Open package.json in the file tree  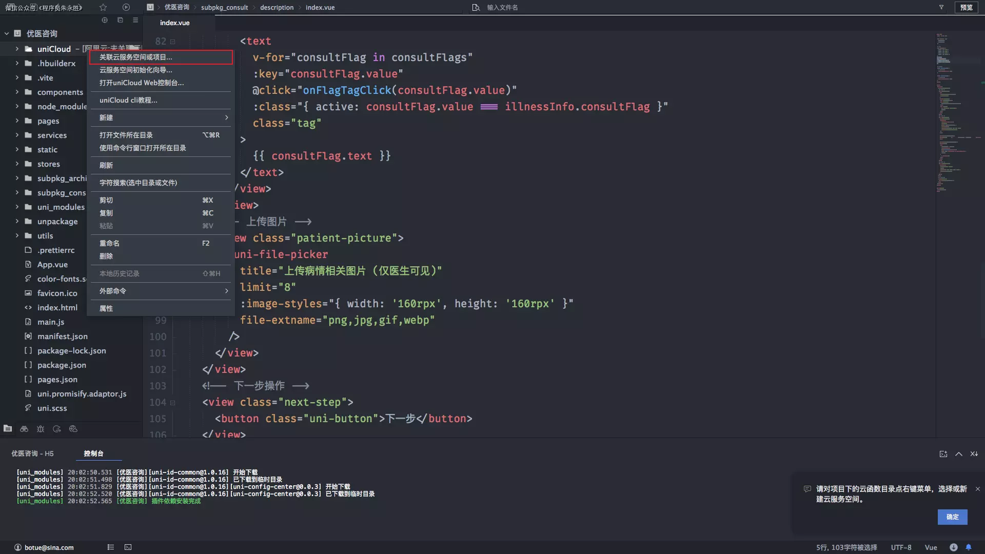click(62, 365)
